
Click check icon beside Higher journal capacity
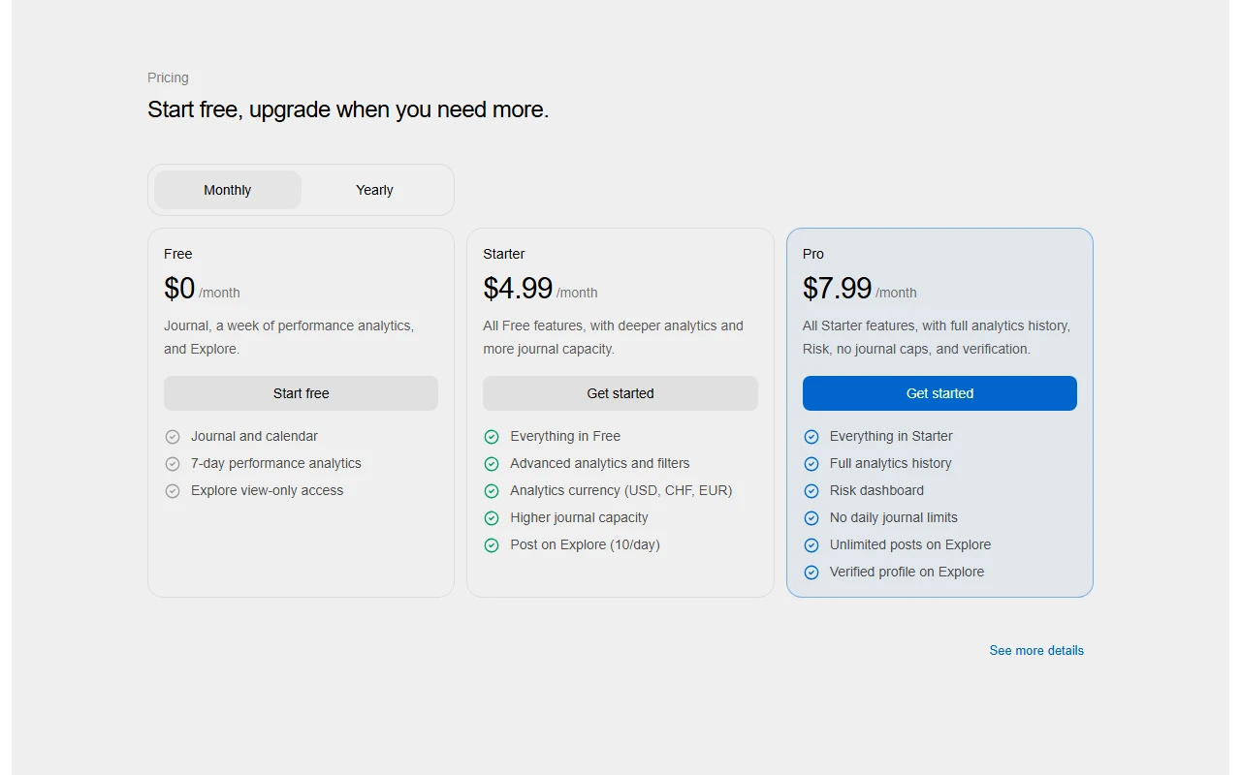[492, 518]
